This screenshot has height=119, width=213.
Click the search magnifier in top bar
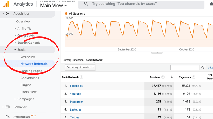point(86,4)
